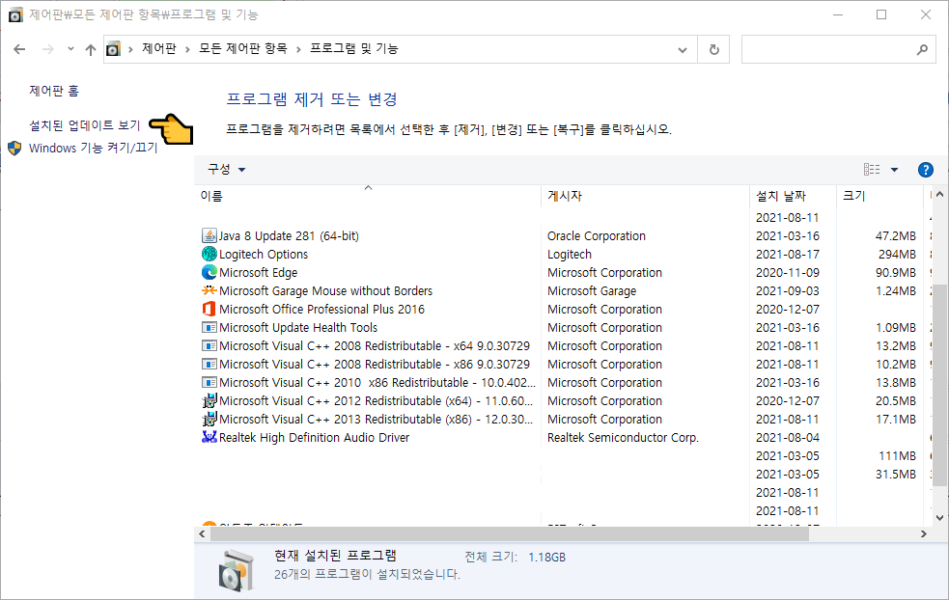Click the search magnifier icon
The image size is (949, 600).
coord(922,49)
